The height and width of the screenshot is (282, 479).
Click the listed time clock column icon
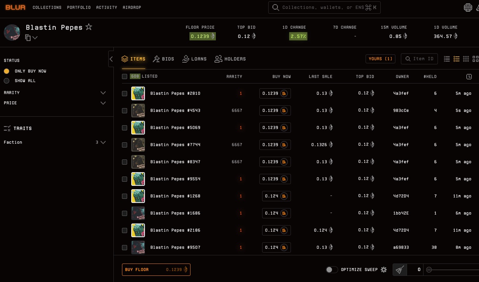pos(469,77)
